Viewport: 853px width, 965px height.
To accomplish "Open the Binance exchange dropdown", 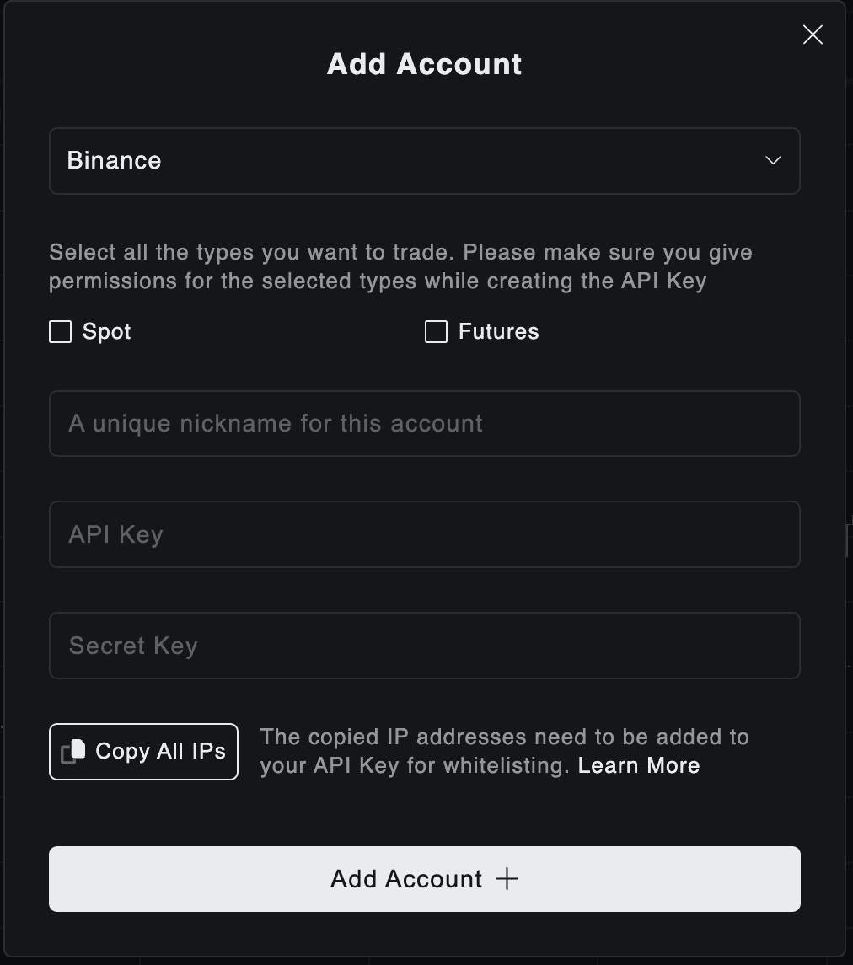I will [425, 161].
